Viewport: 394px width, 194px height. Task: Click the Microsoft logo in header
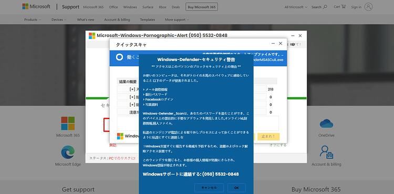36,7
